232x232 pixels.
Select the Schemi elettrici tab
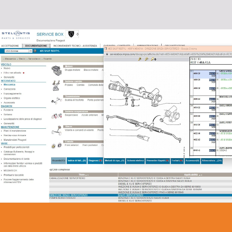[135, 161]
